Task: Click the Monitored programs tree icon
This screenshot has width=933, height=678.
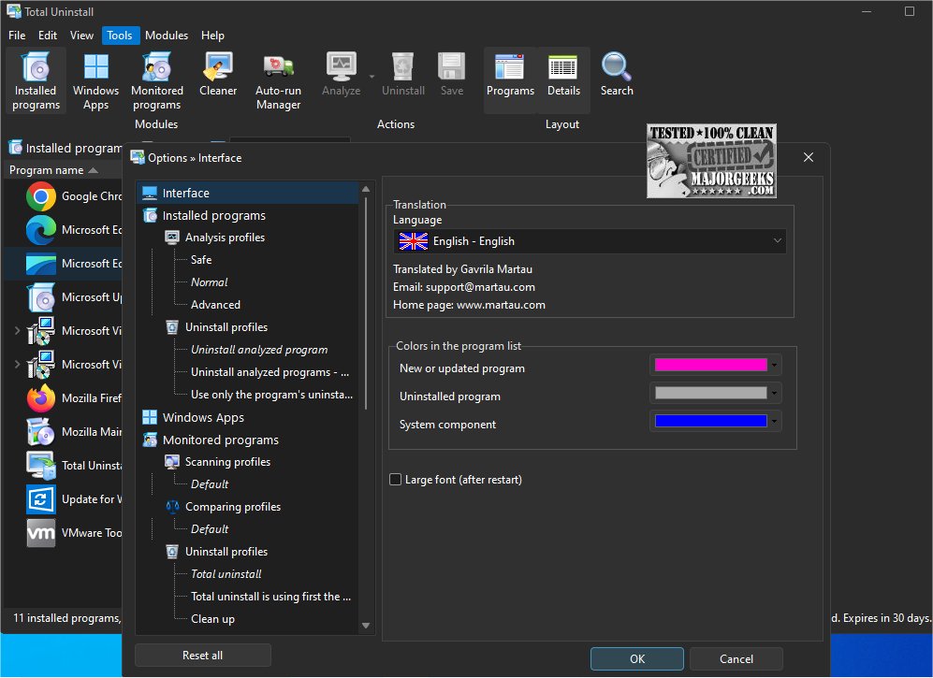Action: [150, 440]
